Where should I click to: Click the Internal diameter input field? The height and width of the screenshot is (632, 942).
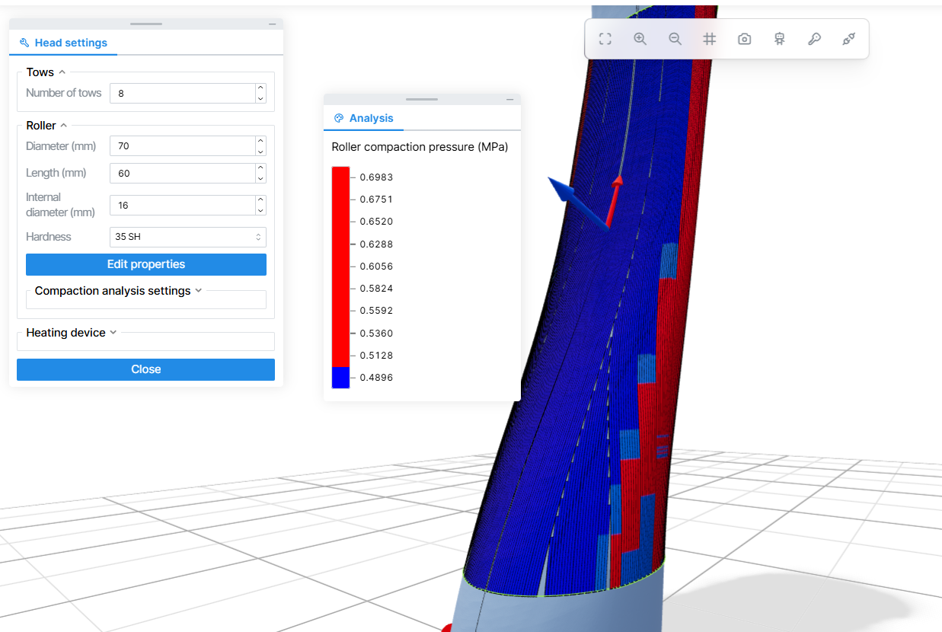pos(183,205)
